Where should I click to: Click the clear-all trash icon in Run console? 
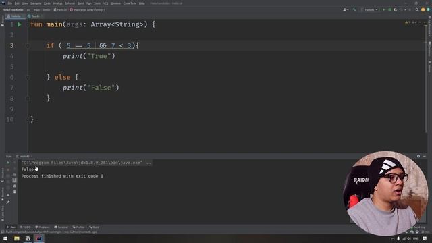[x=15, y=192]
